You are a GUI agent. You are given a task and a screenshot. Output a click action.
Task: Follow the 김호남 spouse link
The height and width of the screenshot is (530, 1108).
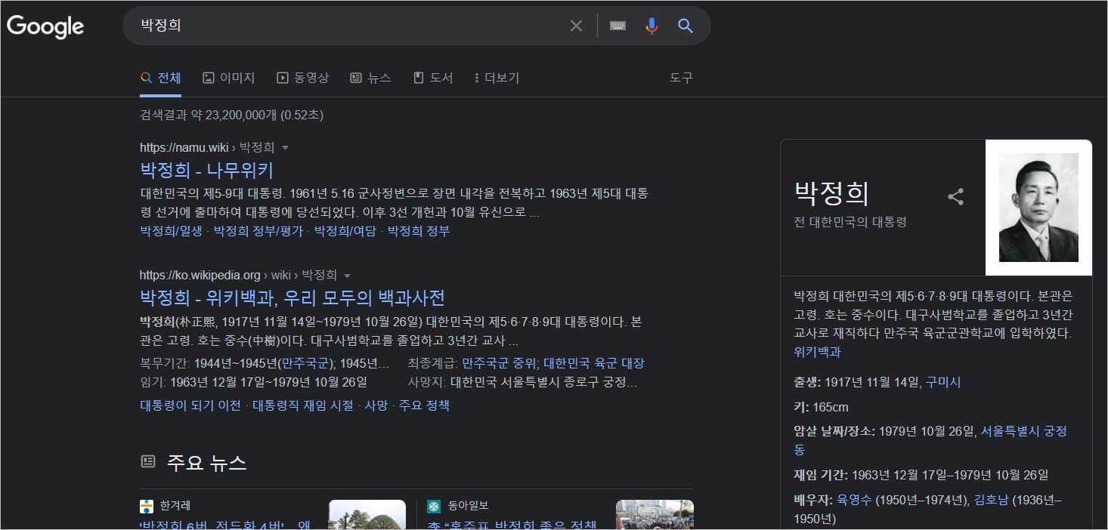pos(992,500)
